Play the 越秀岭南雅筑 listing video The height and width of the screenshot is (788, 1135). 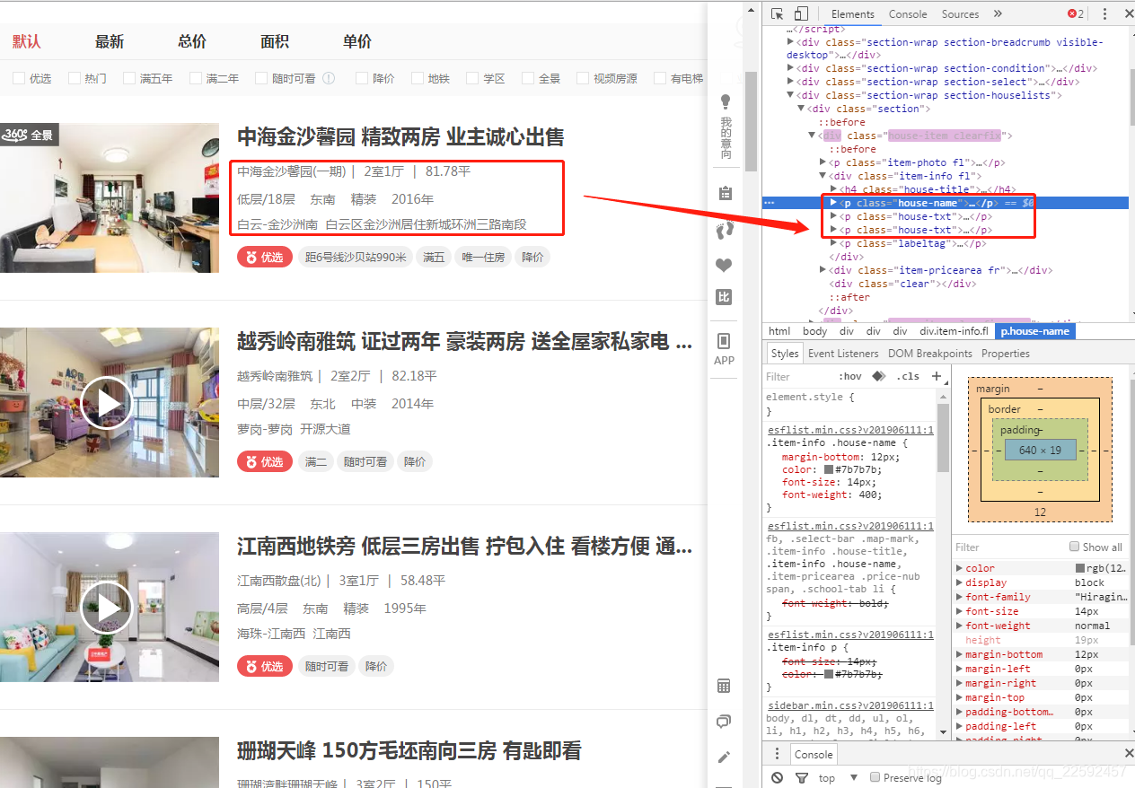pos(106,403)
